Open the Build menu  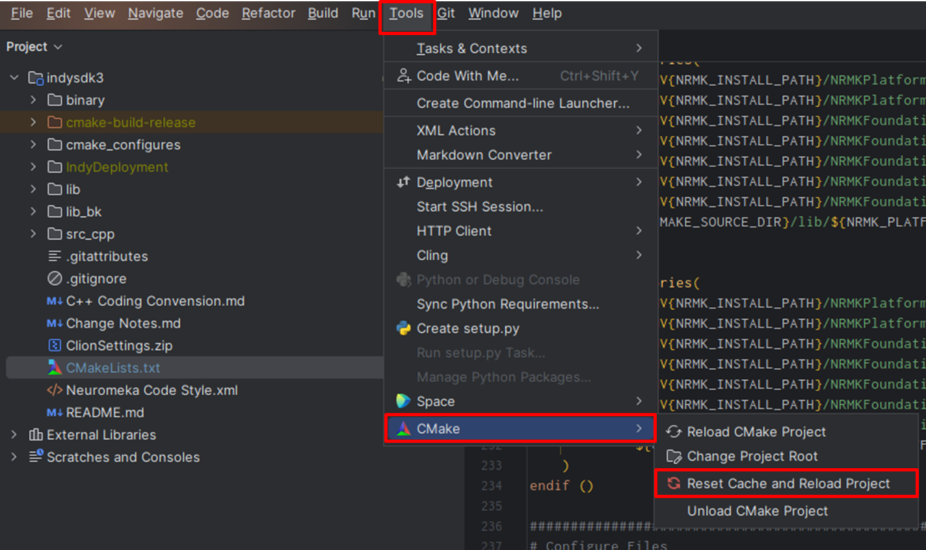[x=323, y=14]
